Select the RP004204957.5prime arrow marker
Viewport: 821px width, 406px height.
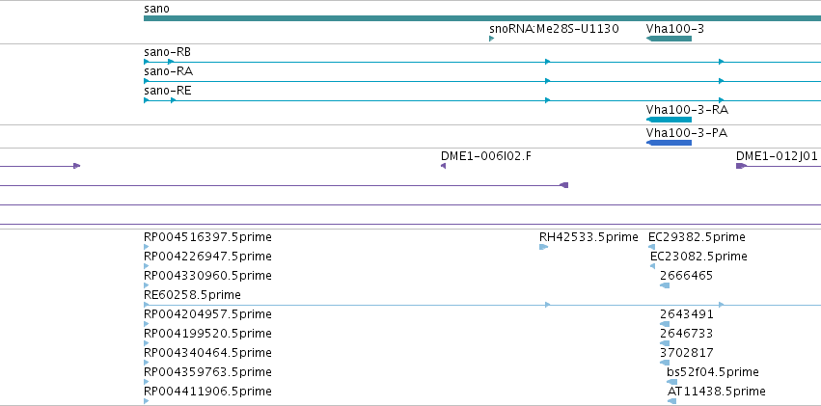pyautogui.click(x=146, y=324)
